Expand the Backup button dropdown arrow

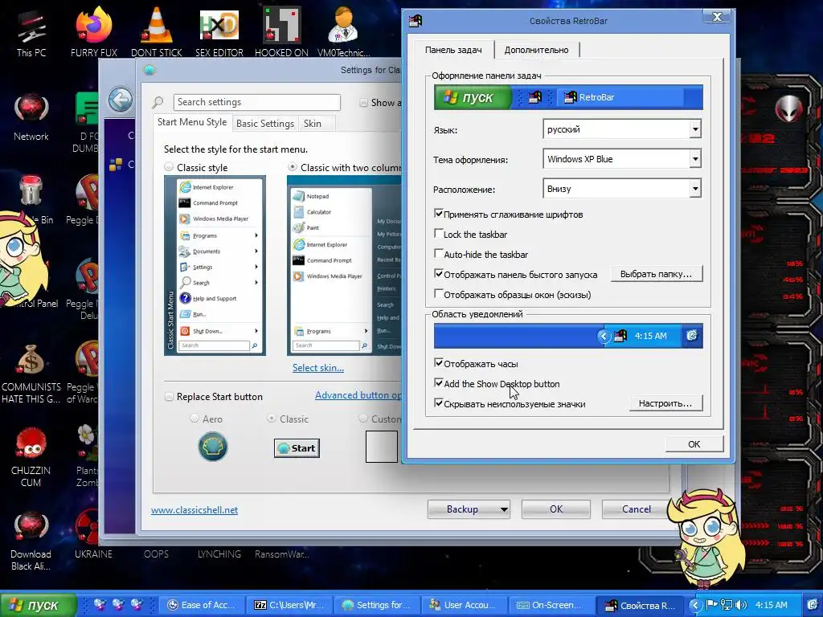click(504, 509)
